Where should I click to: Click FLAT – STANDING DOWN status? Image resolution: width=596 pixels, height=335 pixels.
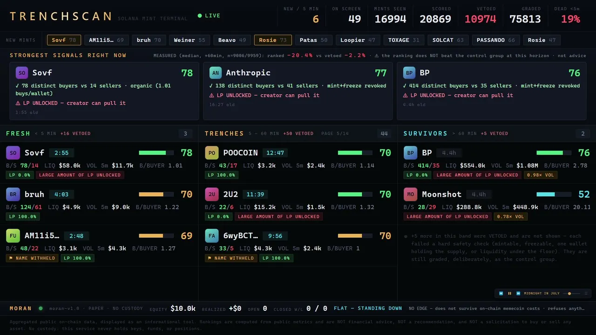pyautogui.click(x=368, y=308)
